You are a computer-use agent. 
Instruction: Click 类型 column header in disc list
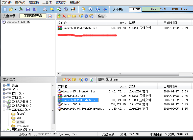tap(142, 23)
